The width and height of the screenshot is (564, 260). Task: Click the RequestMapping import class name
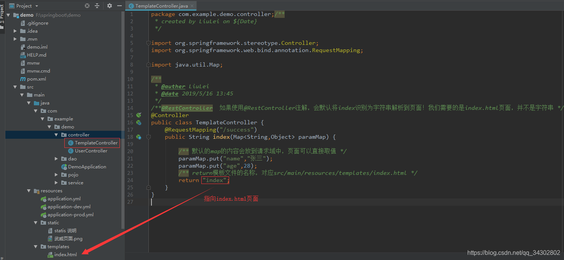pyautogui.click(x=336, y=50)
